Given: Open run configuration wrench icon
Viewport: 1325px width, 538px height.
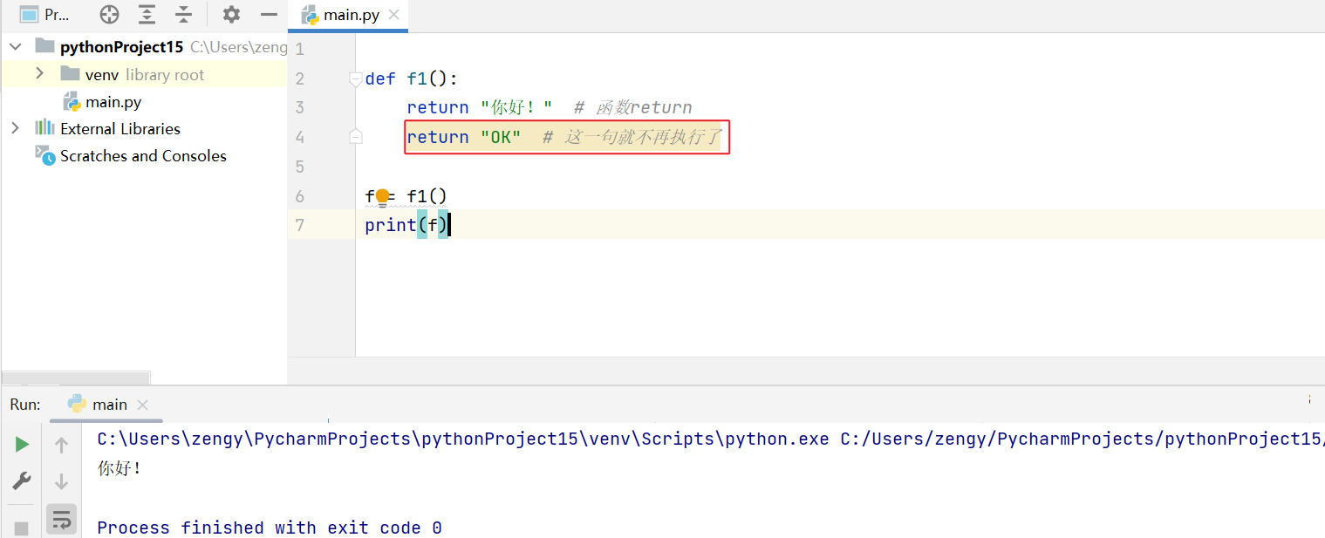Looking at the screenshot, I should coord(22,480).
